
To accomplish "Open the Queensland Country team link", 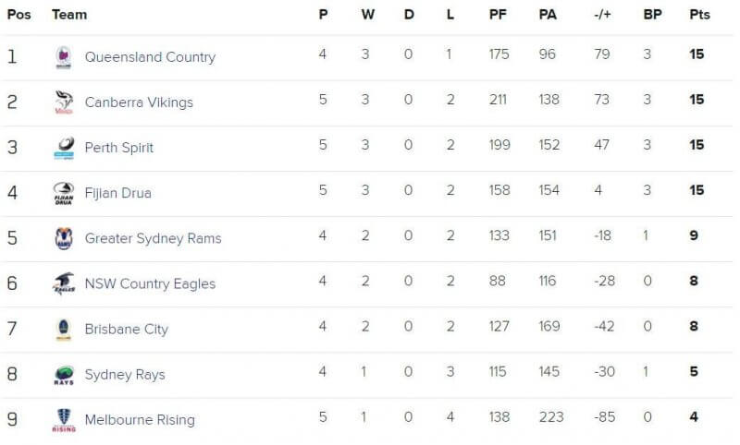I will [150, 57].
